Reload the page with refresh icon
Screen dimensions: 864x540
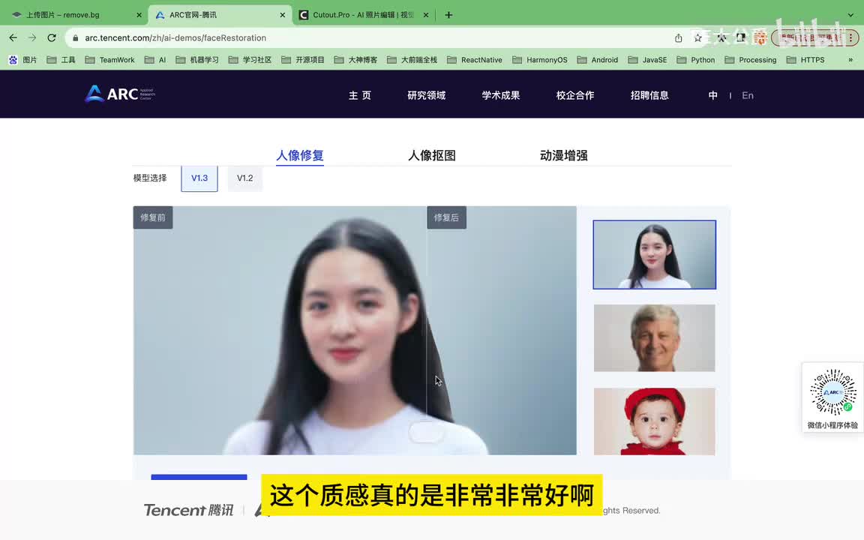[x=52, y=37]
